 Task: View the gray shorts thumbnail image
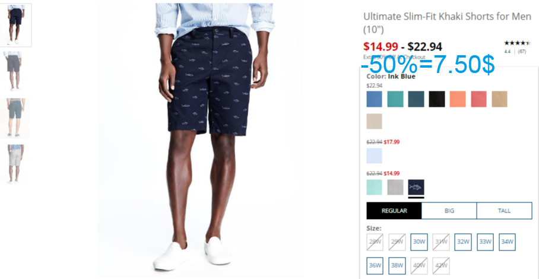coord(14,71)
